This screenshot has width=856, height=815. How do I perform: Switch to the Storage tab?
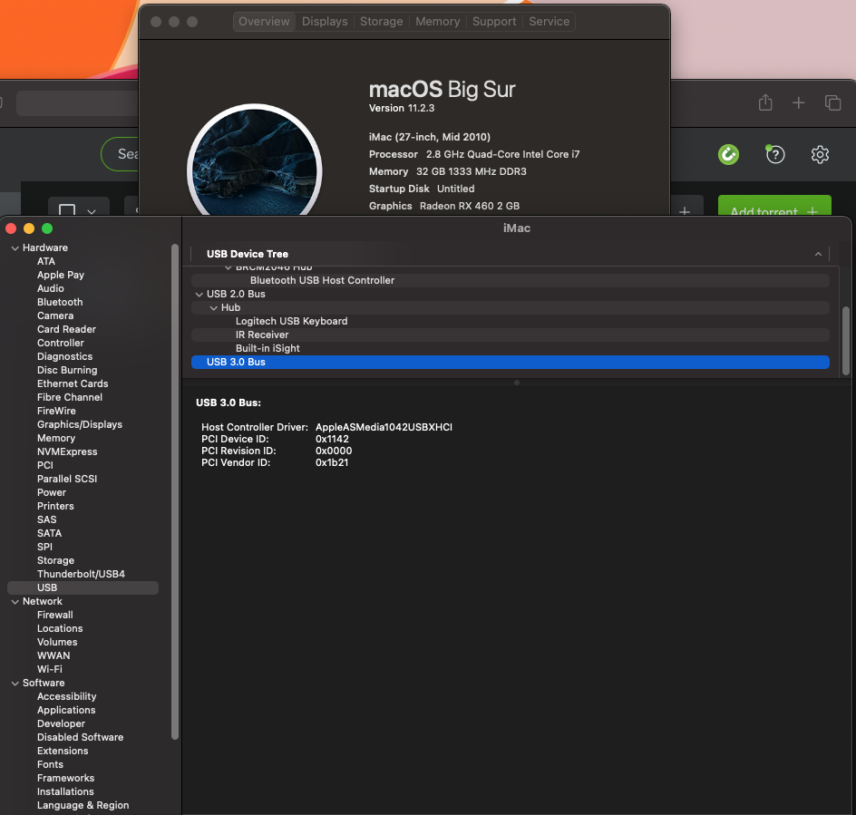[382, 21]
